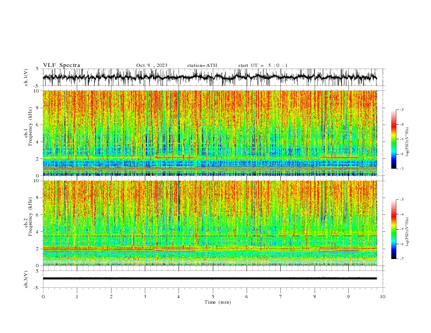The width and height of the screenshot is (431, 333).
Task: Click the "Time (min)" axis title
Action: pos(218,302)
